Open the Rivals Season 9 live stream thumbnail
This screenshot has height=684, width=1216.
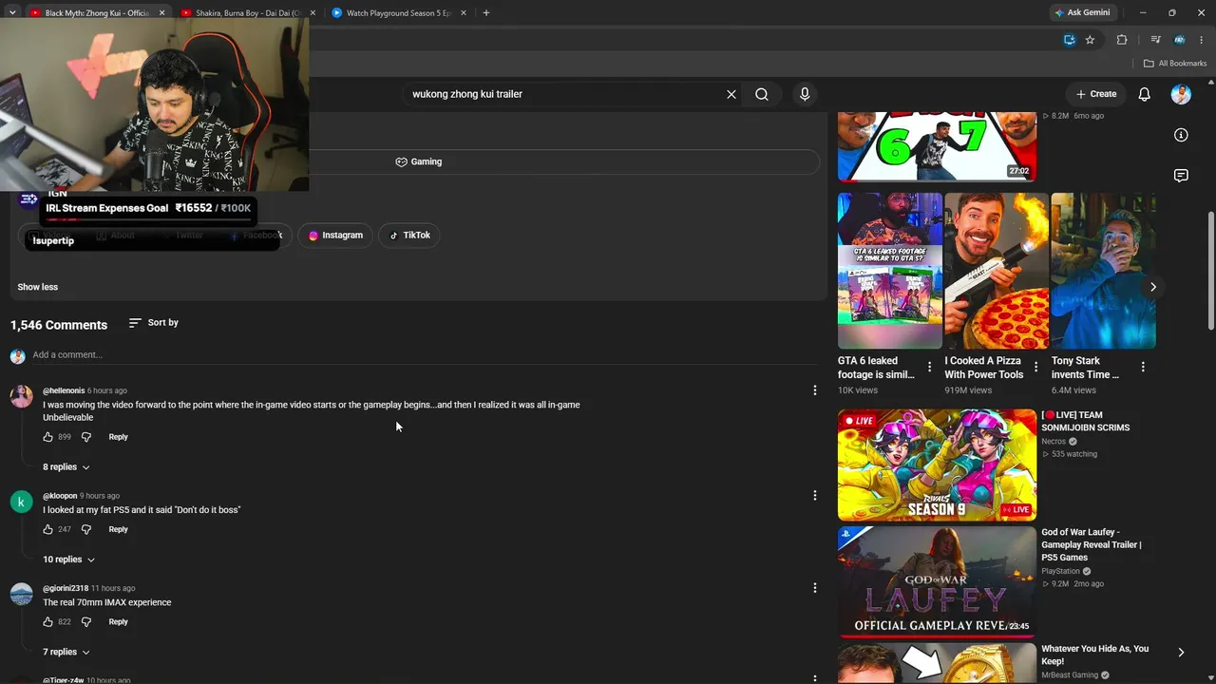point(937,465)
